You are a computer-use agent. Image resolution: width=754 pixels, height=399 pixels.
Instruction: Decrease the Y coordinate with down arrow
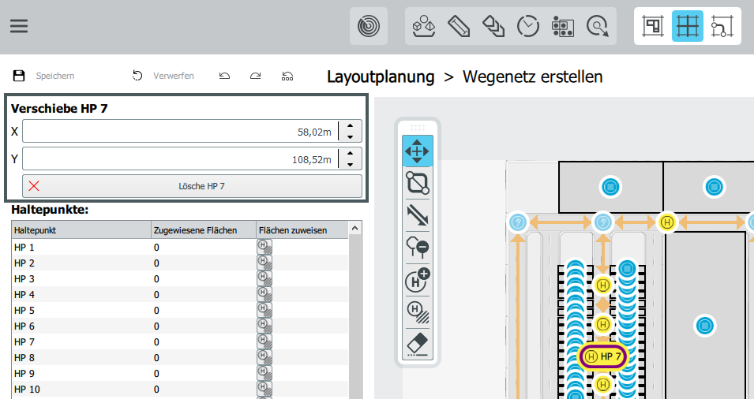coord(350,164)
